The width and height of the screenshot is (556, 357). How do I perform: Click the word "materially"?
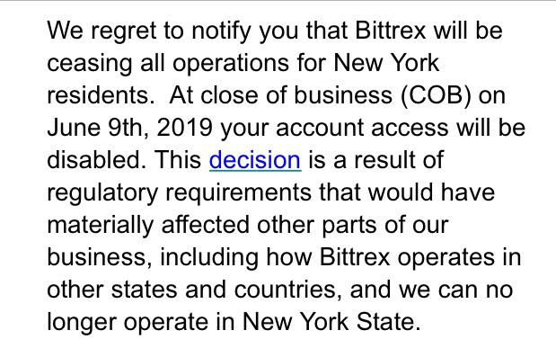101,226
